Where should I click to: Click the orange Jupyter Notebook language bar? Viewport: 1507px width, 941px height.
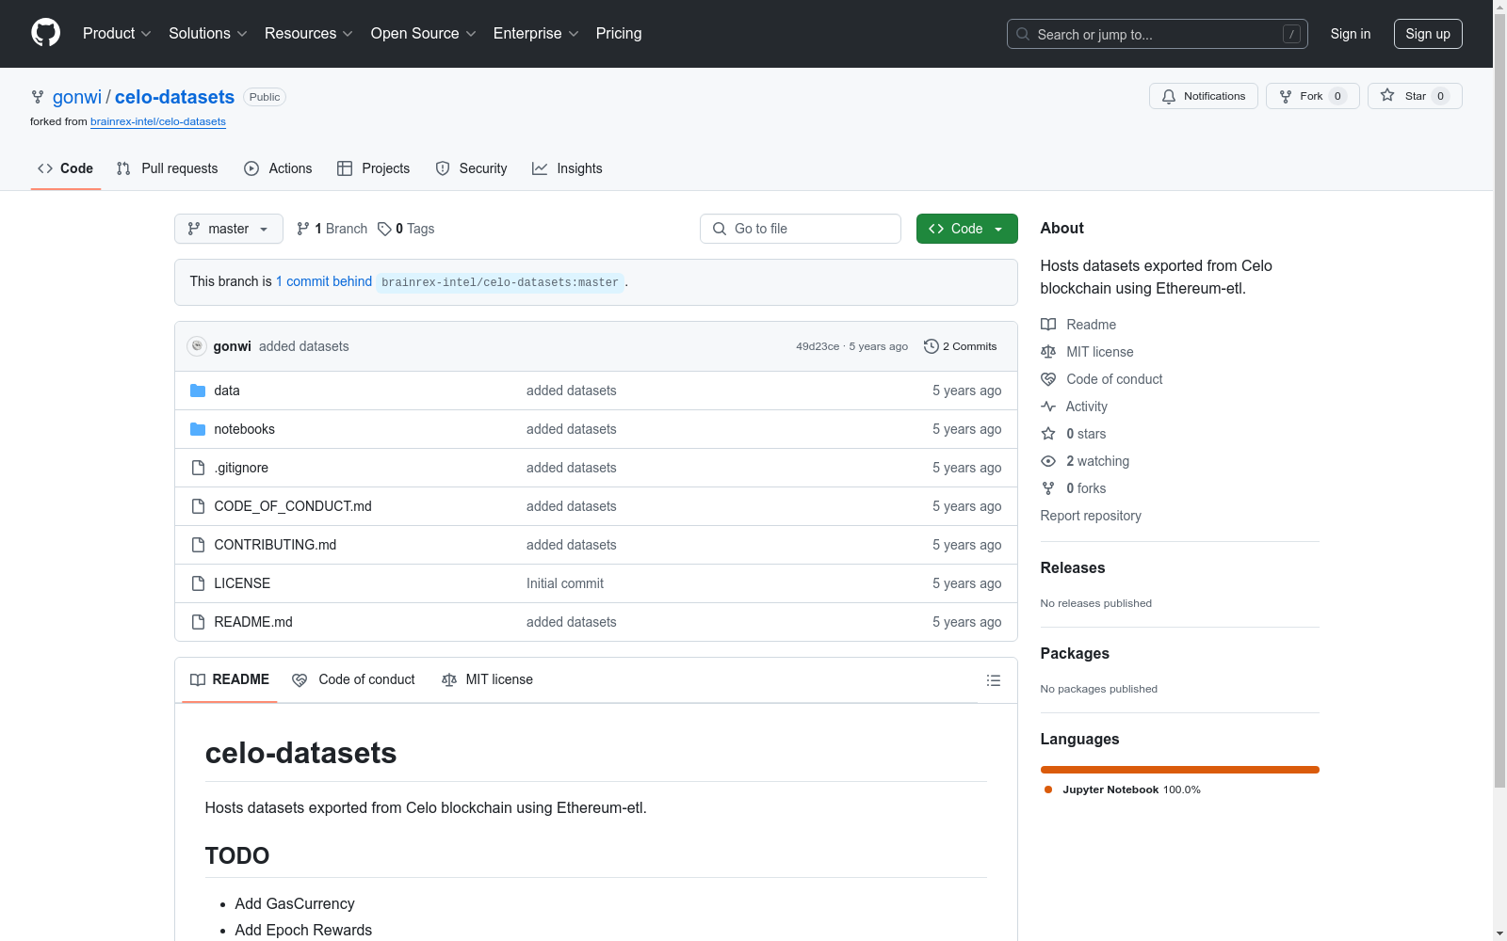pos(1180,770)
